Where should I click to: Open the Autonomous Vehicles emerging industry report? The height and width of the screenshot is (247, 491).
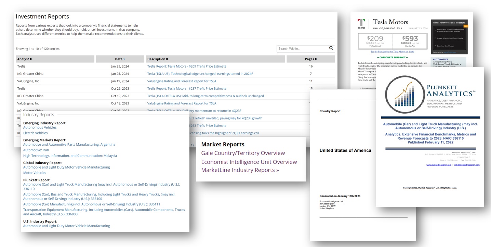(40, 127)
